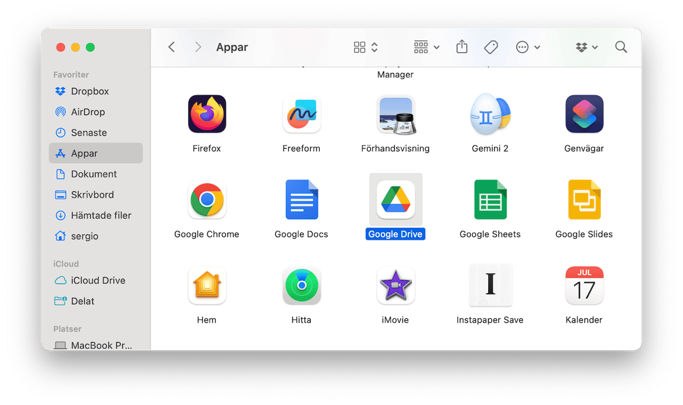
Task: Open the More actions ellipsis menu
Action: click(528, 47)
